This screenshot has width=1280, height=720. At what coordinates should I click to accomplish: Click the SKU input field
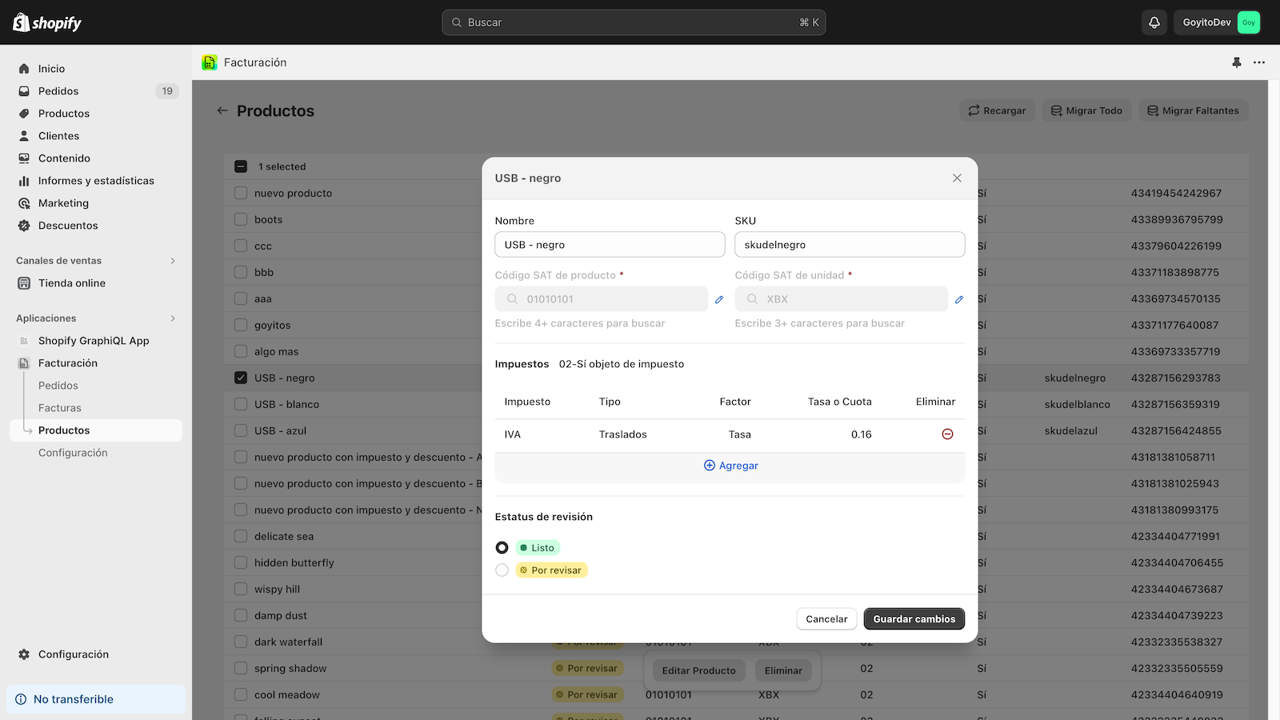point(850,245)
